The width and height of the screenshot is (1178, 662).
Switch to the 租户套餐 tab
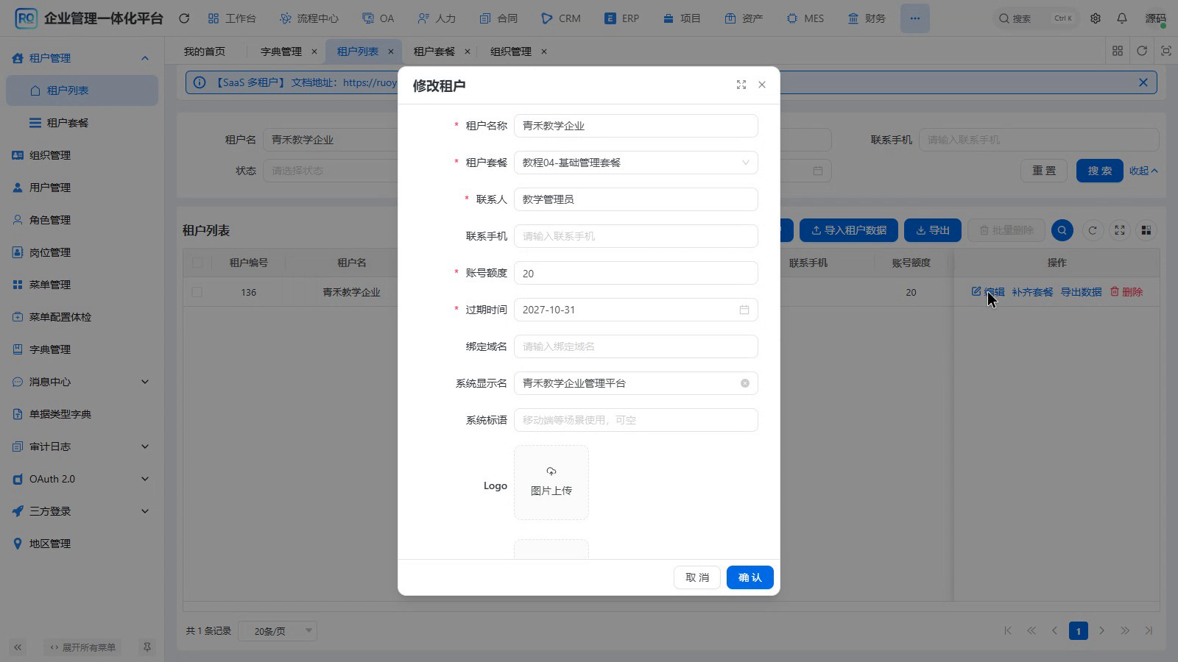(x=434, y=51)
